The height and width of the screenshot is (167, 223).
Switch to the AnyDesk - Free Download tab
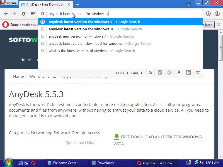pyautogui.click(x=45, y=4)
